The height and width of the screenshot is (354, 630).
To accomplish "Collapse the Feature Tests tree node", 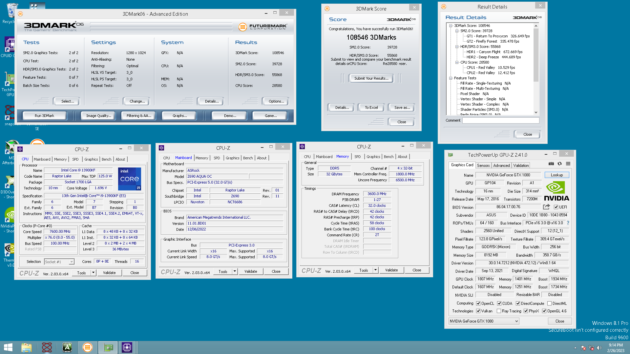I will pyautogui.click(x=451, y=78).
